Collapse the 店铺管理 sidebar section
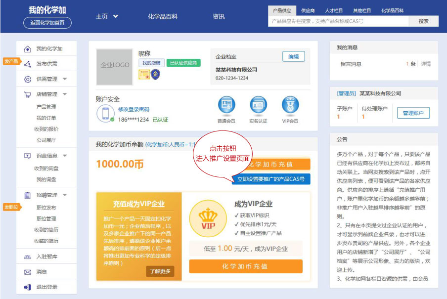447x299 pixels. [x=65, y=94]
